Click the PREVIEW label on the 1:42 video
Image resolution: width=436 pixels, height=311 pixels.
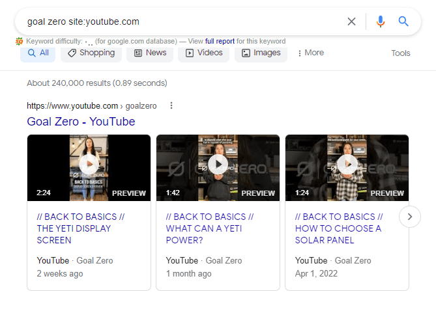pyautogui.click(x=258, y=193)
